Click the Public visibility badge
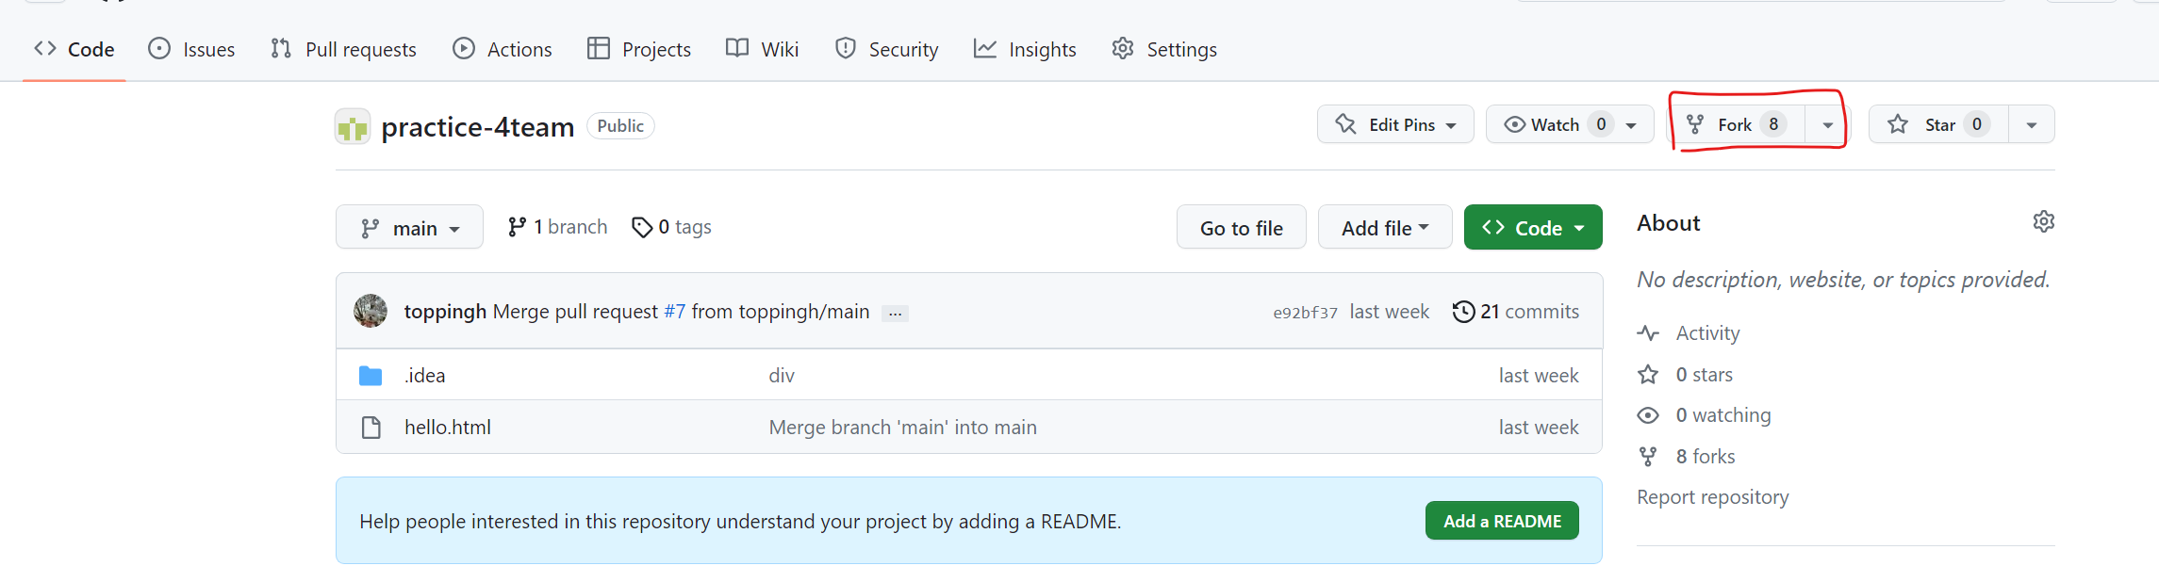 point(620,126)
